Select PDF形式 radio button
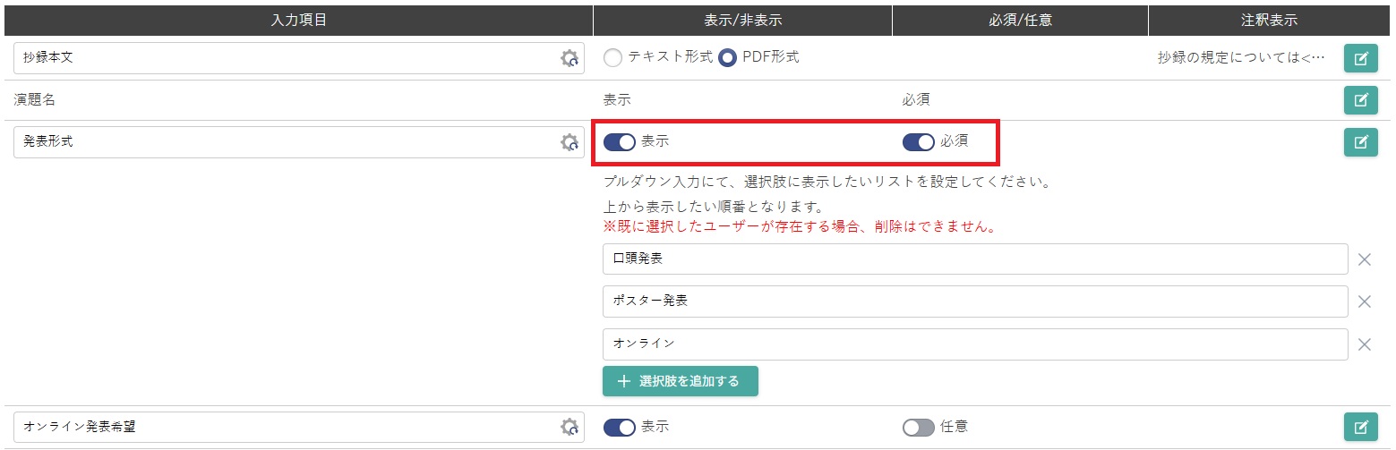The height and width of the screenshot is (450, 1396). point(728,58)
